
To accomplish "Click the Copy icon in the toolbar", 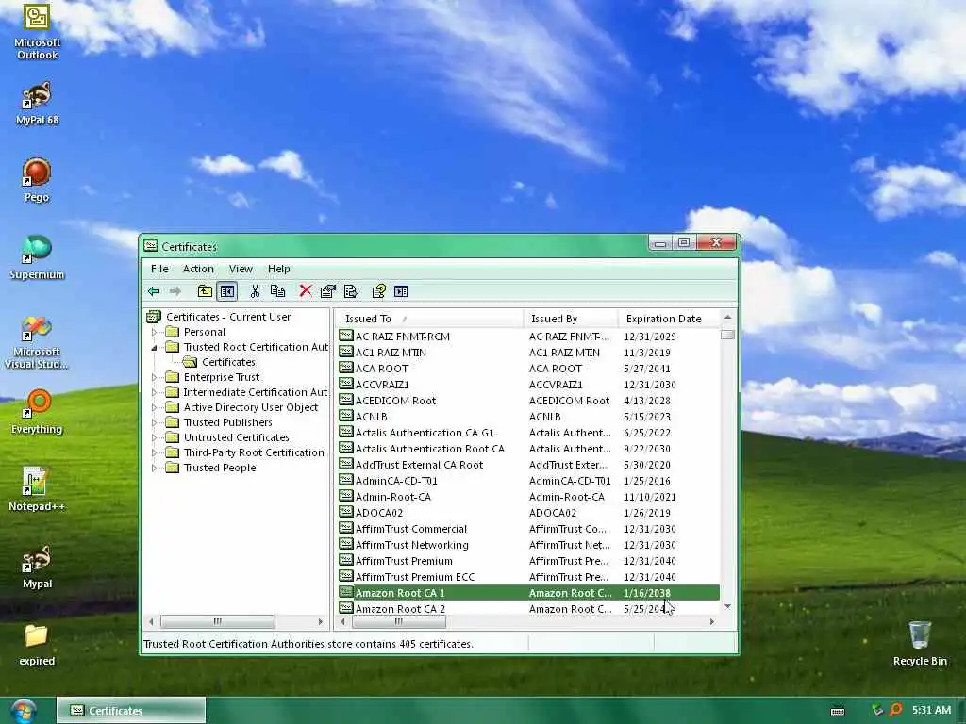I will (x=278, y=291).
